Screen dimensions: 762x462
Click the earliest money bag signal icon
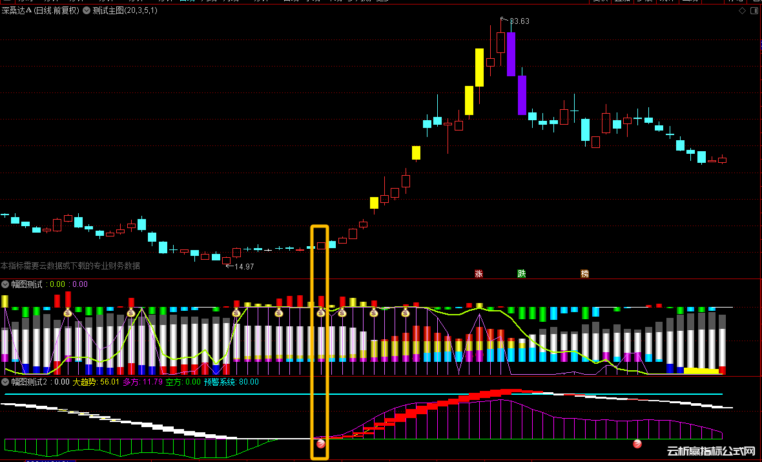[68, 313]
